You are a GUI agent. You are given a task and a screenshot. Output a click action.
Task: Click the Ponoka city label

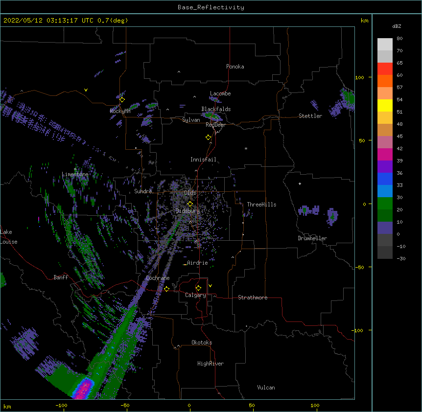[235, 67]
